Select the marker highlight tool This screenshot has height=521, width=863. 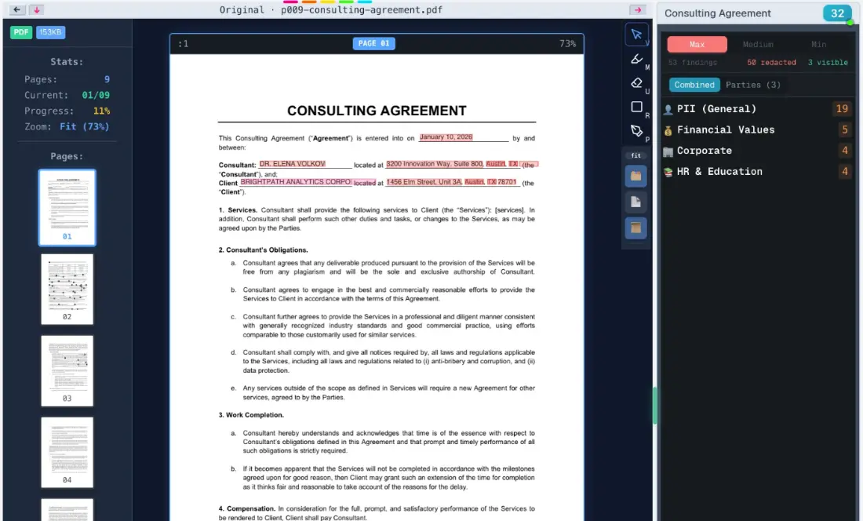pos(637,59)
